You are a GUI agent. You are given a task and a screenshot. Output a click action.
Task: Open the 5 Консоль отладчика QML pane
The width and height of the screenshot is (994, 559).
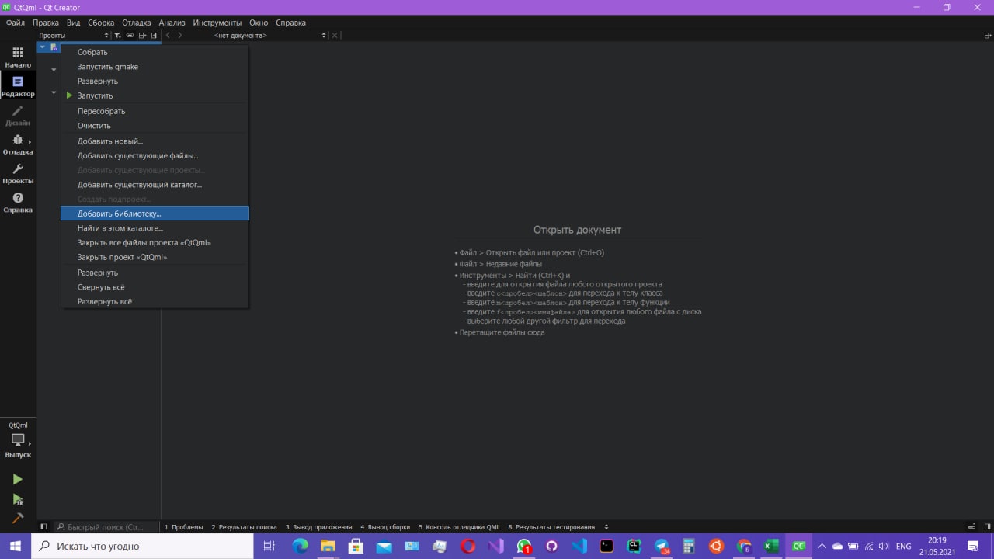459,527
